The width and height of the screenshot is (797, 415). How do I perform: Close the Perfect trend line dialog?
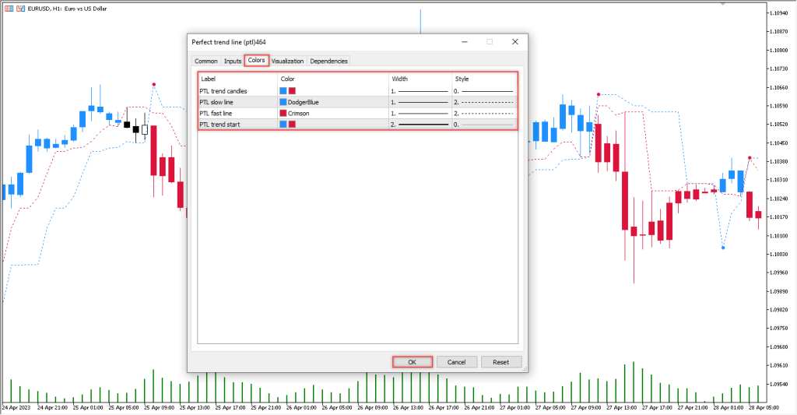(514, 41)
